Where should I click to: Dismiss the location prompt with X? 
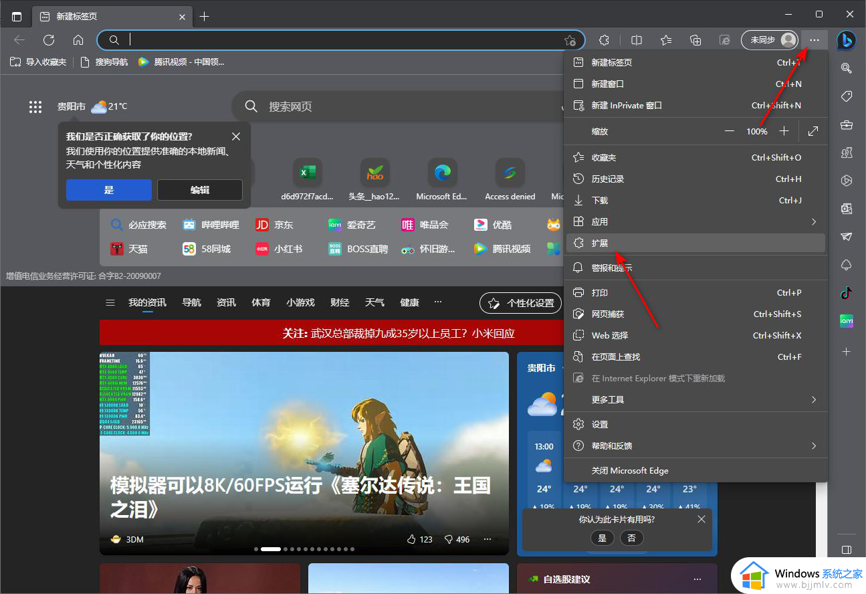point(236,136)
